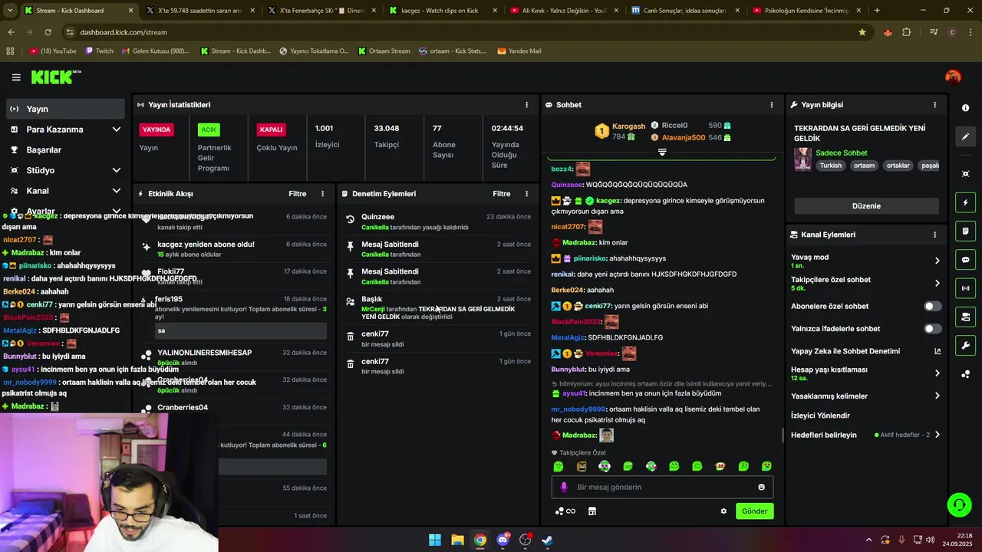The image size is (982, 552).
Task: Open Etkinlik Akışı three-dot menu
Action: 322,194
